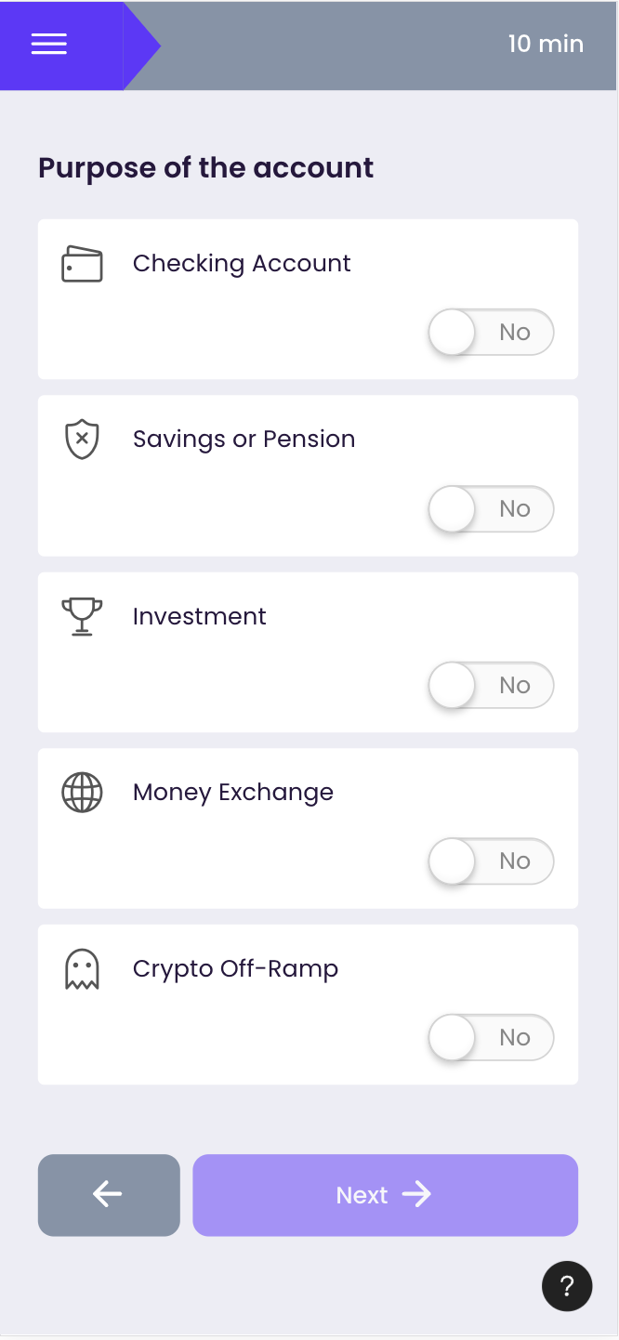Click the wallet icon for Checking Account
The width and height of the screenshot is (619, 1340).
click(x=82, y=264)
